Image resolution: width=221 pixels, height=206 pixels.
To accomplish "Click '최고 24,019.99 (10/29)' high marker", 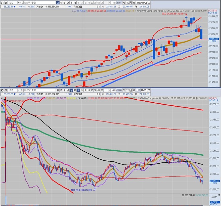I will click(x=173, y=14).
